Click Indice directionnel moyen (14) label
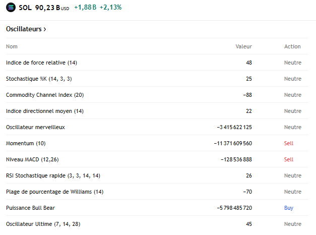 pyautogui.click(x=45, y=111)
